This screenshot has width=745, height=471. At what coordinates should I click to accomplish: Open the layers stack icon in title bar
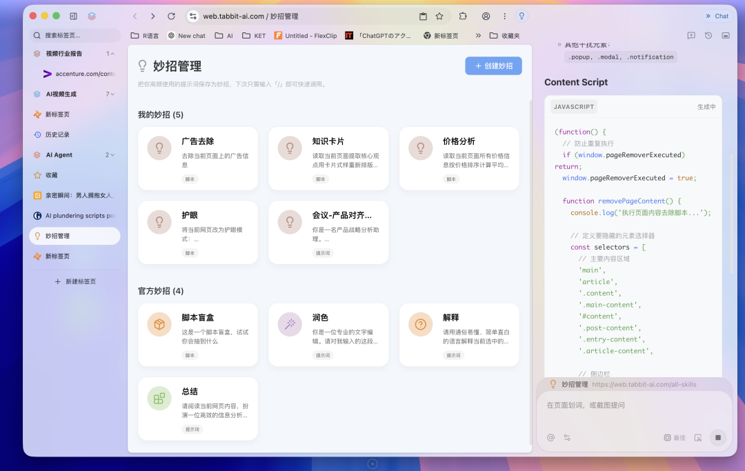pyautogui.click(x=92, y=16)
